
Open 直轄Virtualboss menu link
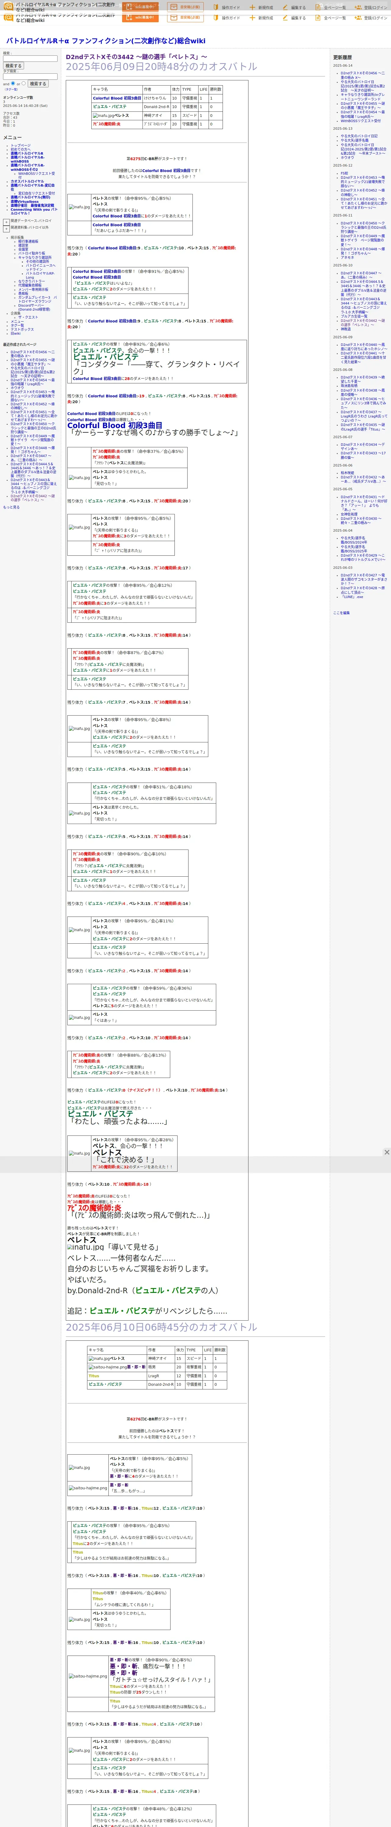pos(25,201)
